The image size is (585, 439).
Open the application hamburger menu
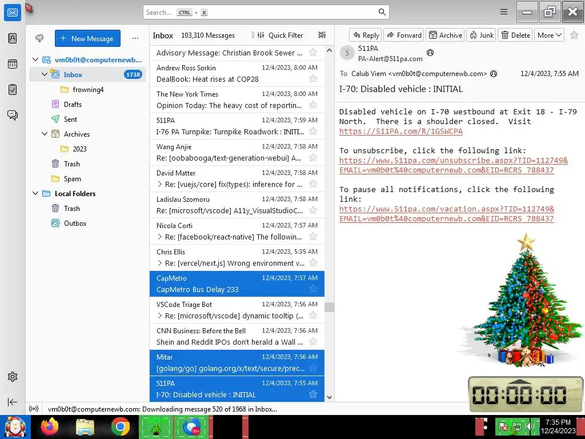coord(504,12)
